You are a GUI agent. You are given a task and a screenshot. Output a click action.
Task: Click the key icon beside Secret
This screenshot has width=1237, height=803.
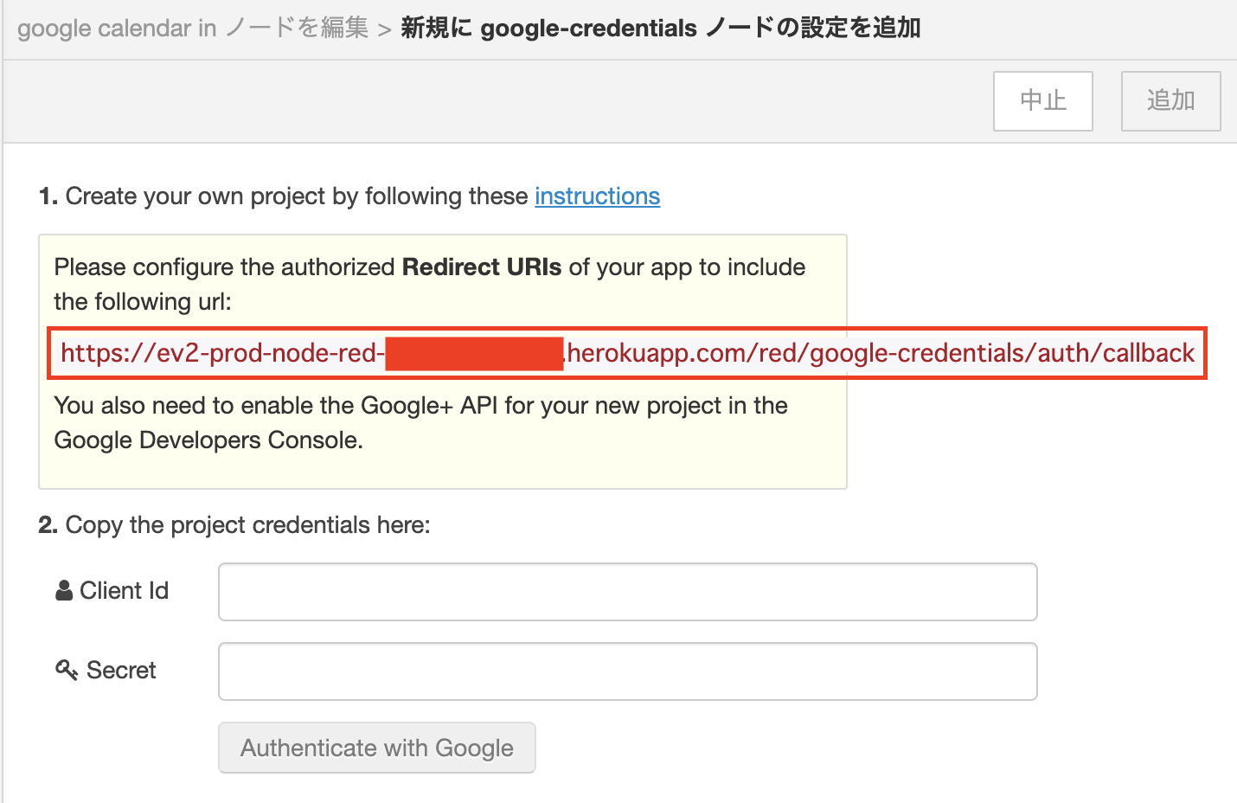(x=67, y=670)
